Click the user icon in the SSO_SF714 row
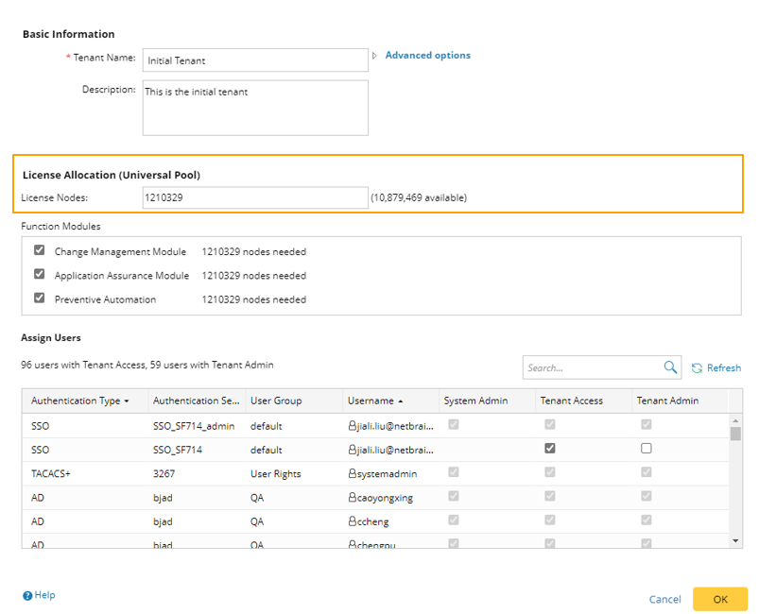759x614 pixels. 352,450
